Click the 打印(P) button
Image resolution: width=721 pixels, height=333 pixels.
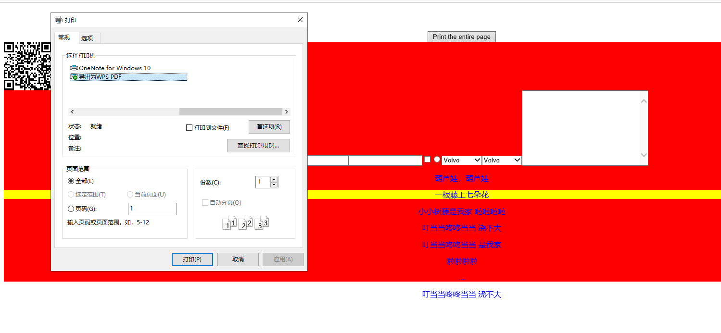point(192,259)
